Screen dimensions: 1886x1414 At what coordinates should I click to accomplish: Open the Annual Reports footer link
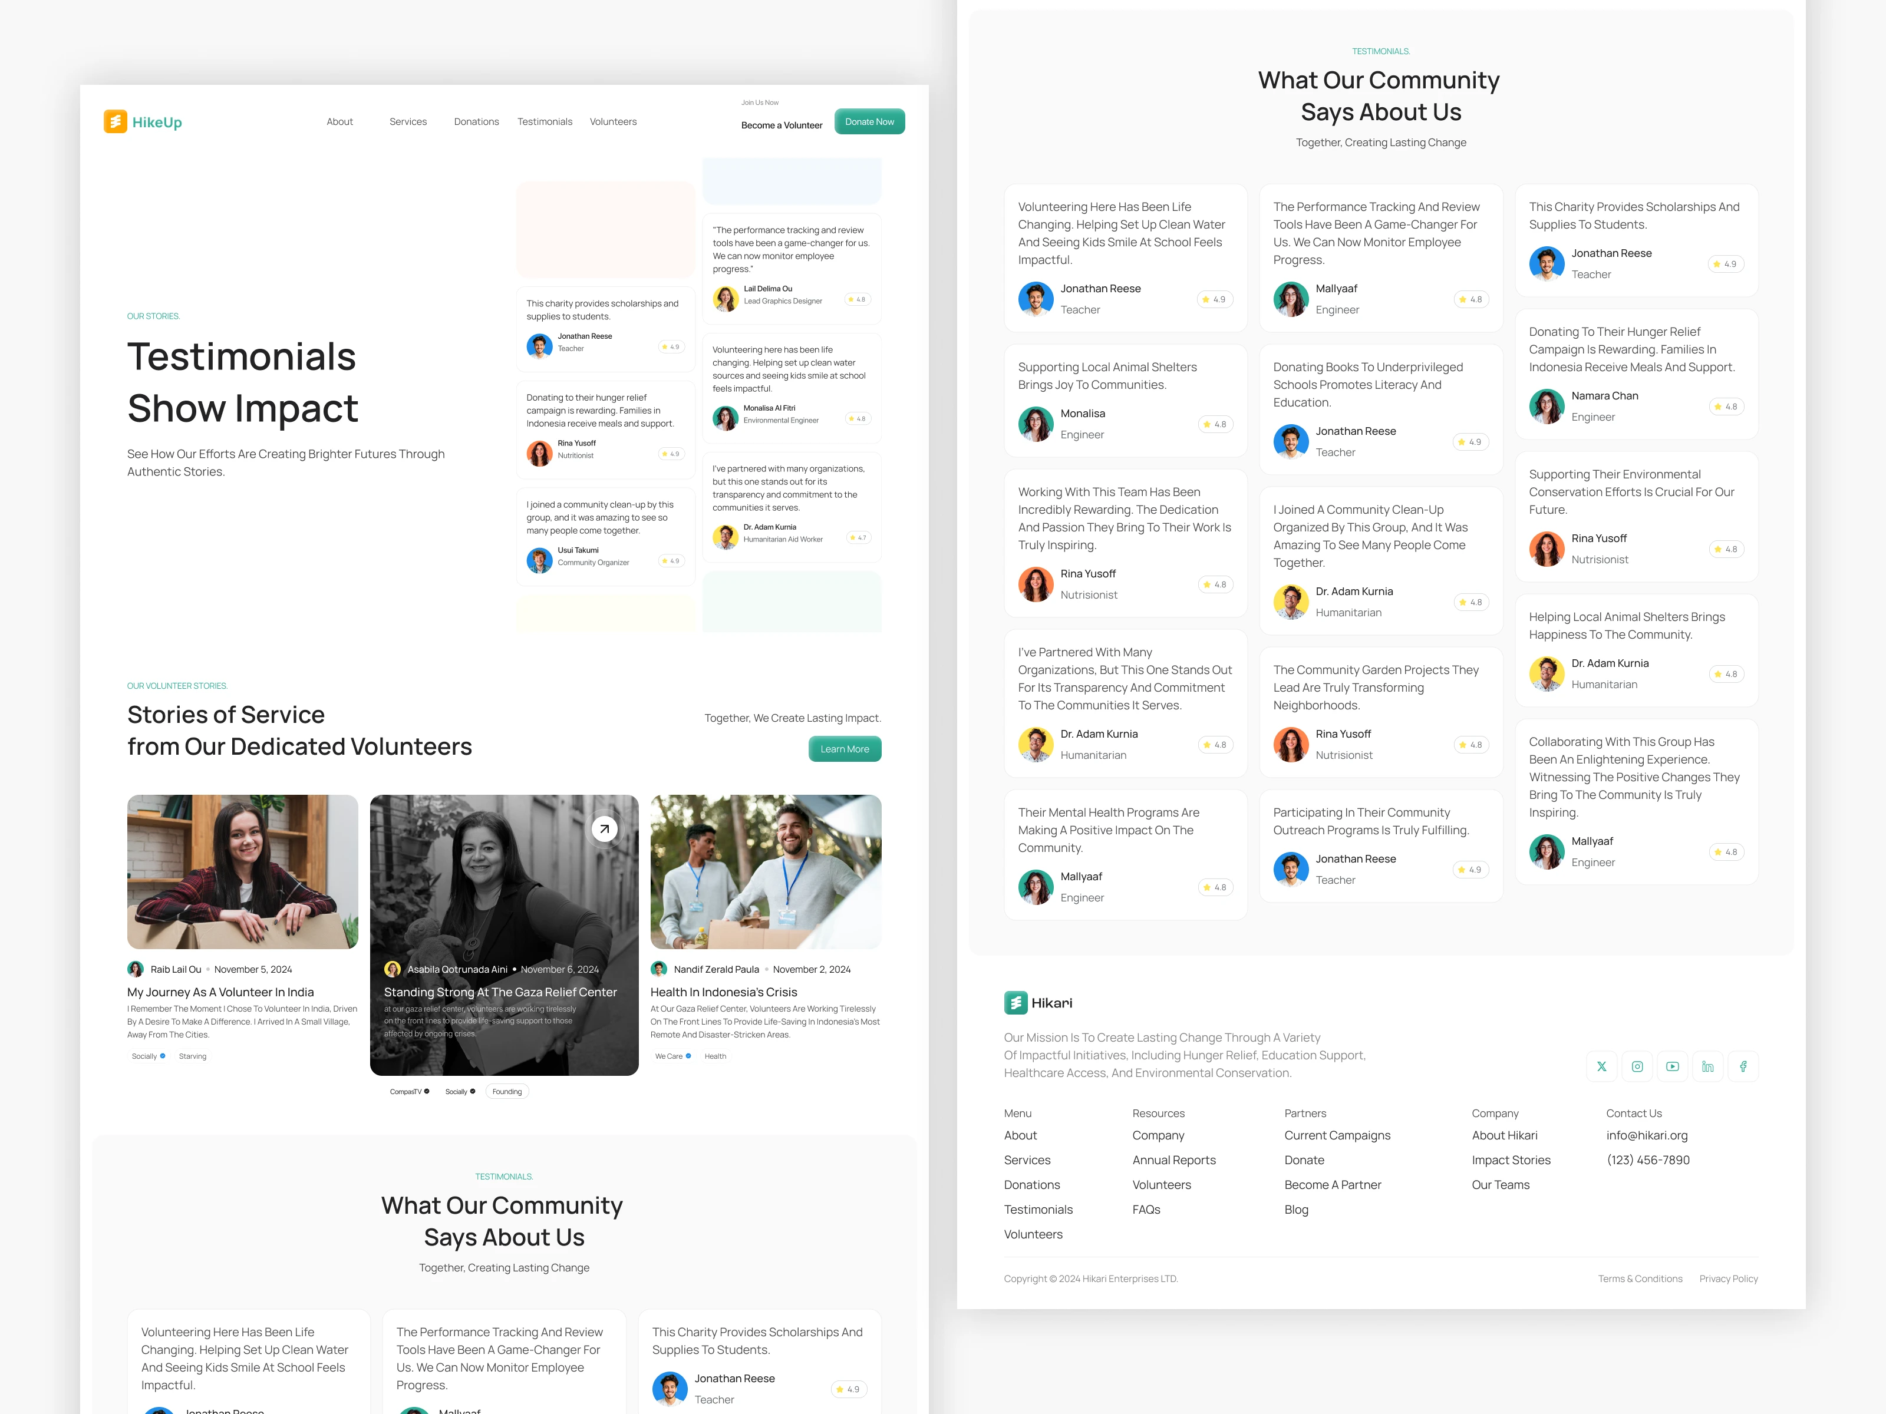[1173, 1160]
